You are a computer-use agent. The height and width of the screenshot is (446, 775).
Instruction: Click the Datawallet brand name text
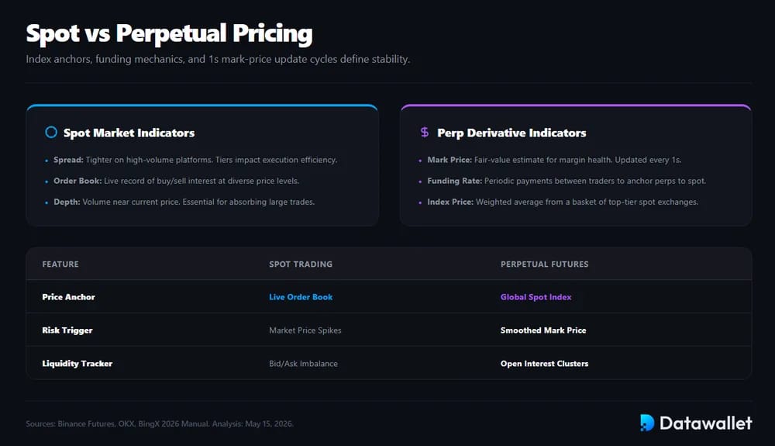click(x=706, y=423)
